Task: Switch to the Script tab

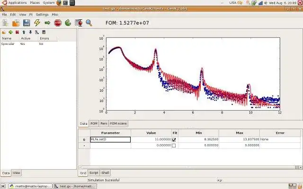Action: (94, 173)
